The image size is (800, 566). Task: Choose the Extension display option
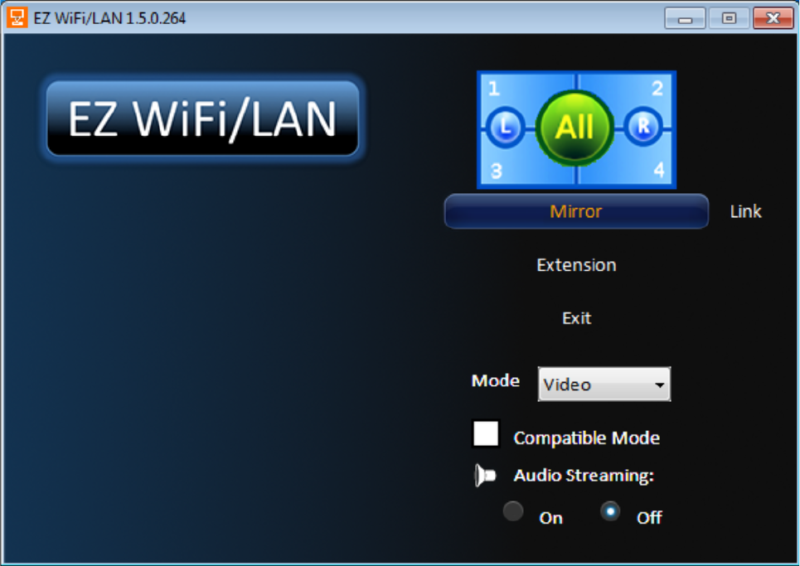coord(576,265)
